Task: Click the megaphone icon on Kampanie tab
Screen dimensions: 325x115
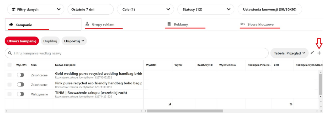Action: click(x=11, y=25)
